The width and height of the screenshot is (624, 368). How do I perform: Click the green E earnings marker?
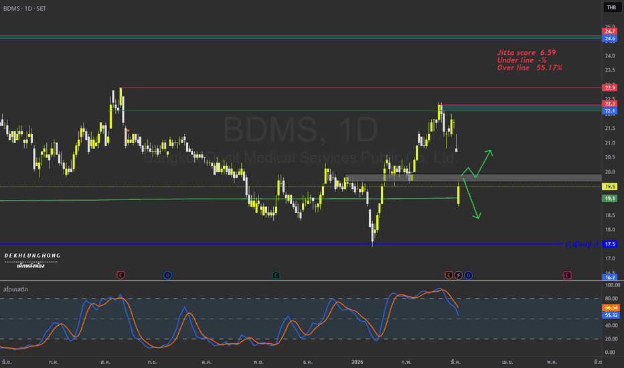pos(276,275)
